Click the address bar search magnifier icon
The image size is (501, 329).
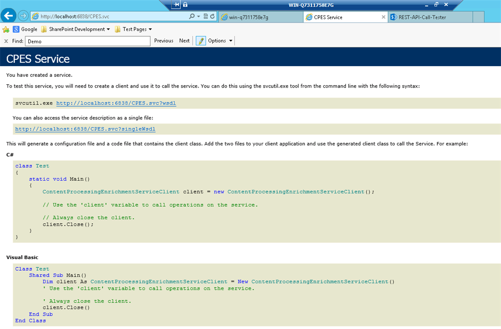point(191,16)
